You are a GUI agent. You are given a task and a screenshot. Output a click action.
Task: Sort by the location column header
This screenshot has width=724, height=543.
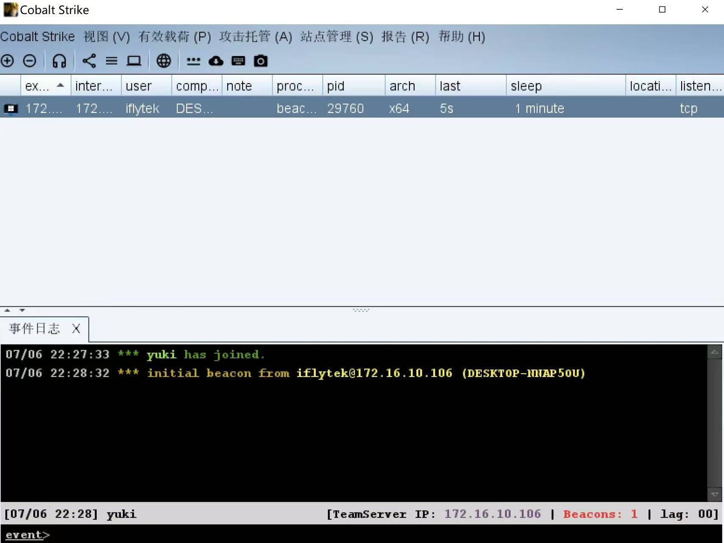(651, 86)
